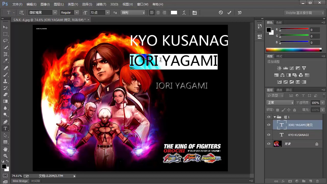The image size is (327, 184).
Task: Hide the IORI YAGAMI 拷贝 layer
Action: 268,125
